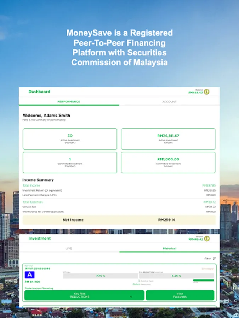Click the Dashboard title
The height and width of the screenshot is (318, 239).
[39, 92]
